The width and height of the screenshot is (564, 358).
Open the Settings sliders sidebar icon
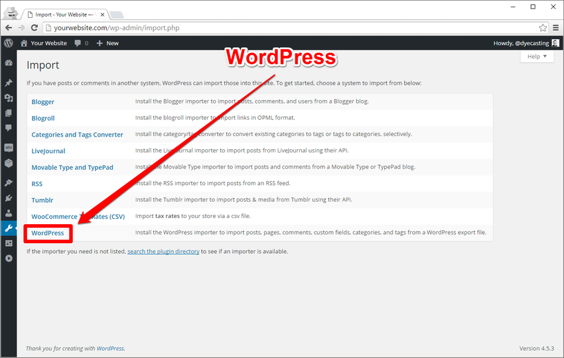click(9, 243)
